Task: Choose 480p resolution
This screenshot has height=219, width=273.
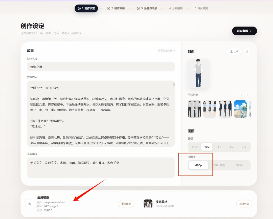Action: point(198,165)
